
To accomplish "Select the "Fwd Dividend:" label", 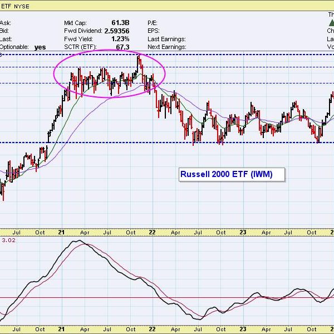I will tap(83, 31).
